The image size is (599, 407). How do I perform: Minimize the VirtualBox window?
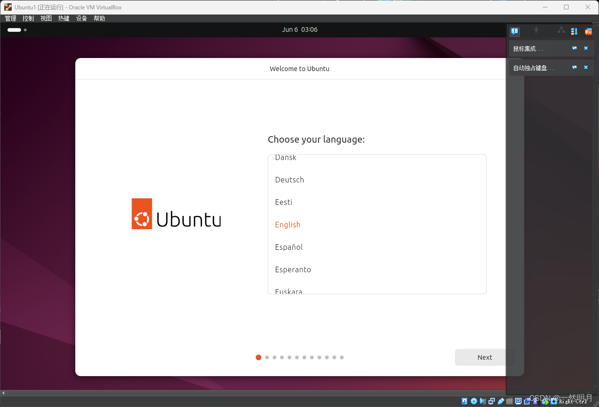545,7
